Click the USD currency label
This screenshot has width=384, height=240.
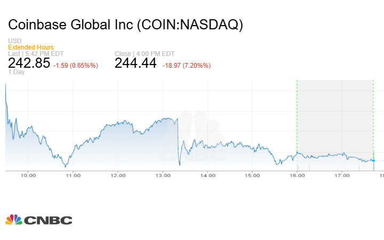click(x=14, y=41)
